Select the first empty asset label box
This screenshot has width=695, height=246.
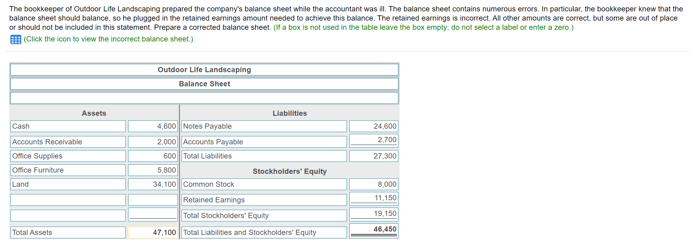click(68, 200)
